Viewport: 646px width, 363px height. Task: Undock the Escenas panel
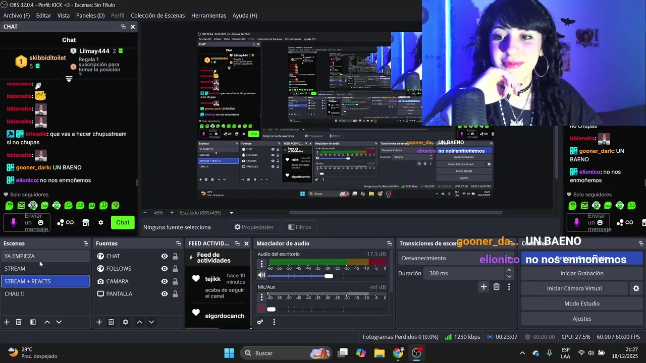[x=86, y=244]
